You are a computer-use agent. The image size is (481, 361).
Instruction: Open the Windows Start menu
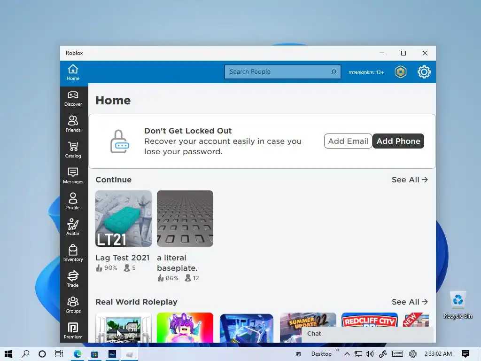coord(8,354)
